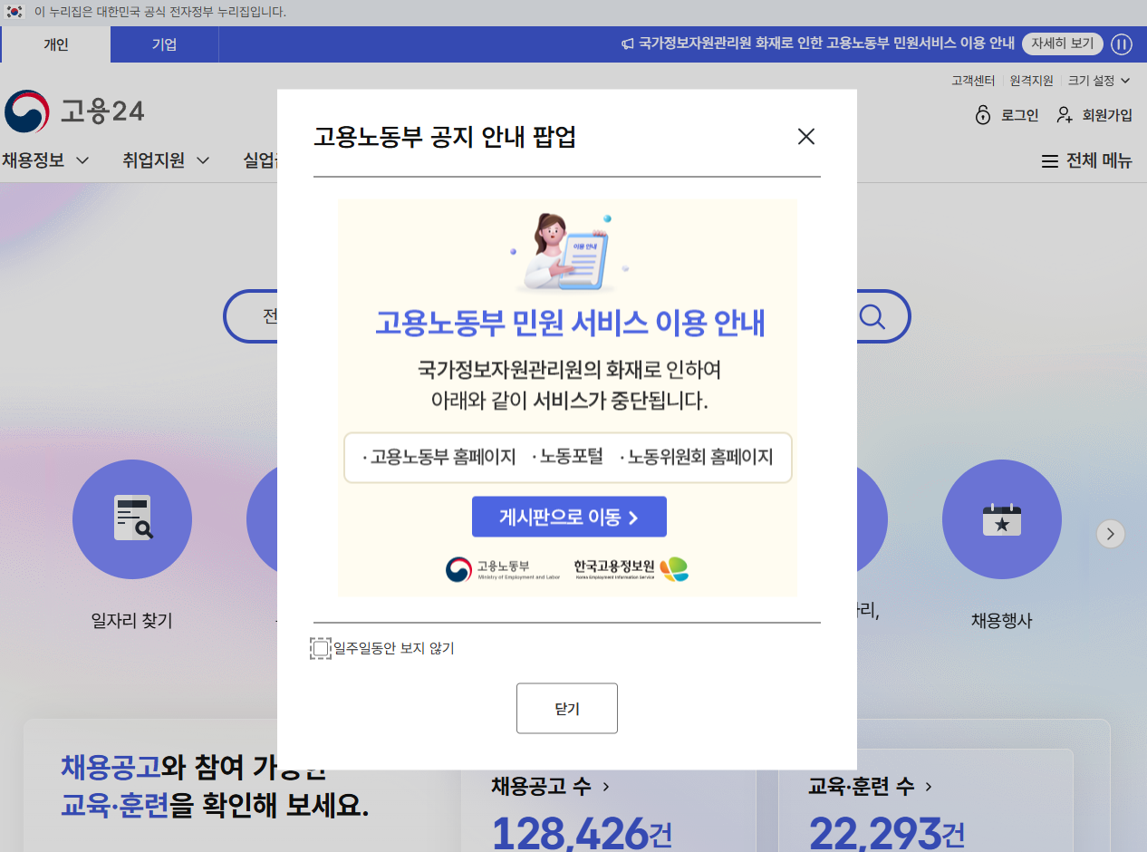The height and width of the screenshot is (852, 1147).
Task: Close the notice popup with the X icon
Action: [806, 137]
